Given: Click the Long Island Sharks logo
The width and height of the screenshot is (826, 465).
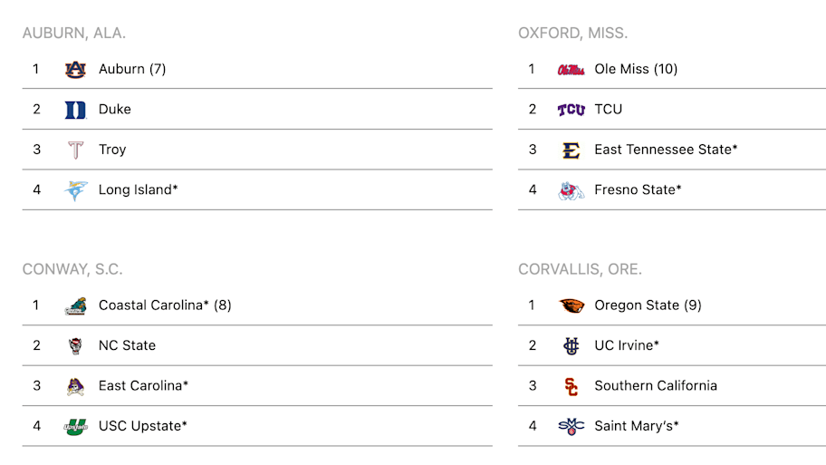Looking at the screenshot, I should [x=75, y=190].
